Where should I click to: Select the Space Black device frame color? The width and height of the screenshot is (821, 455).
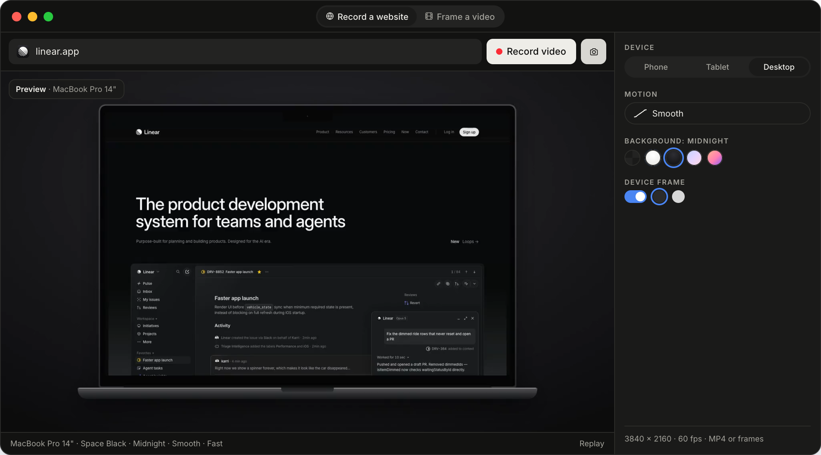[659, 197]
